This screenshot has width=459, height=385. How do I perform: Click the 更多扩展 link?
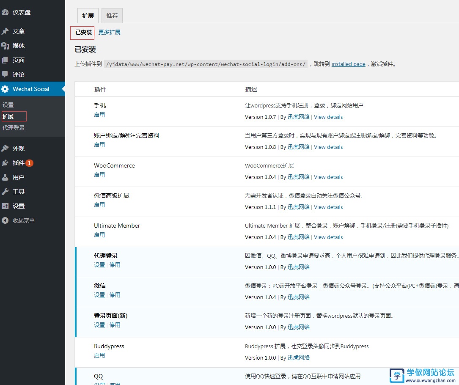(x=109, y=32)
